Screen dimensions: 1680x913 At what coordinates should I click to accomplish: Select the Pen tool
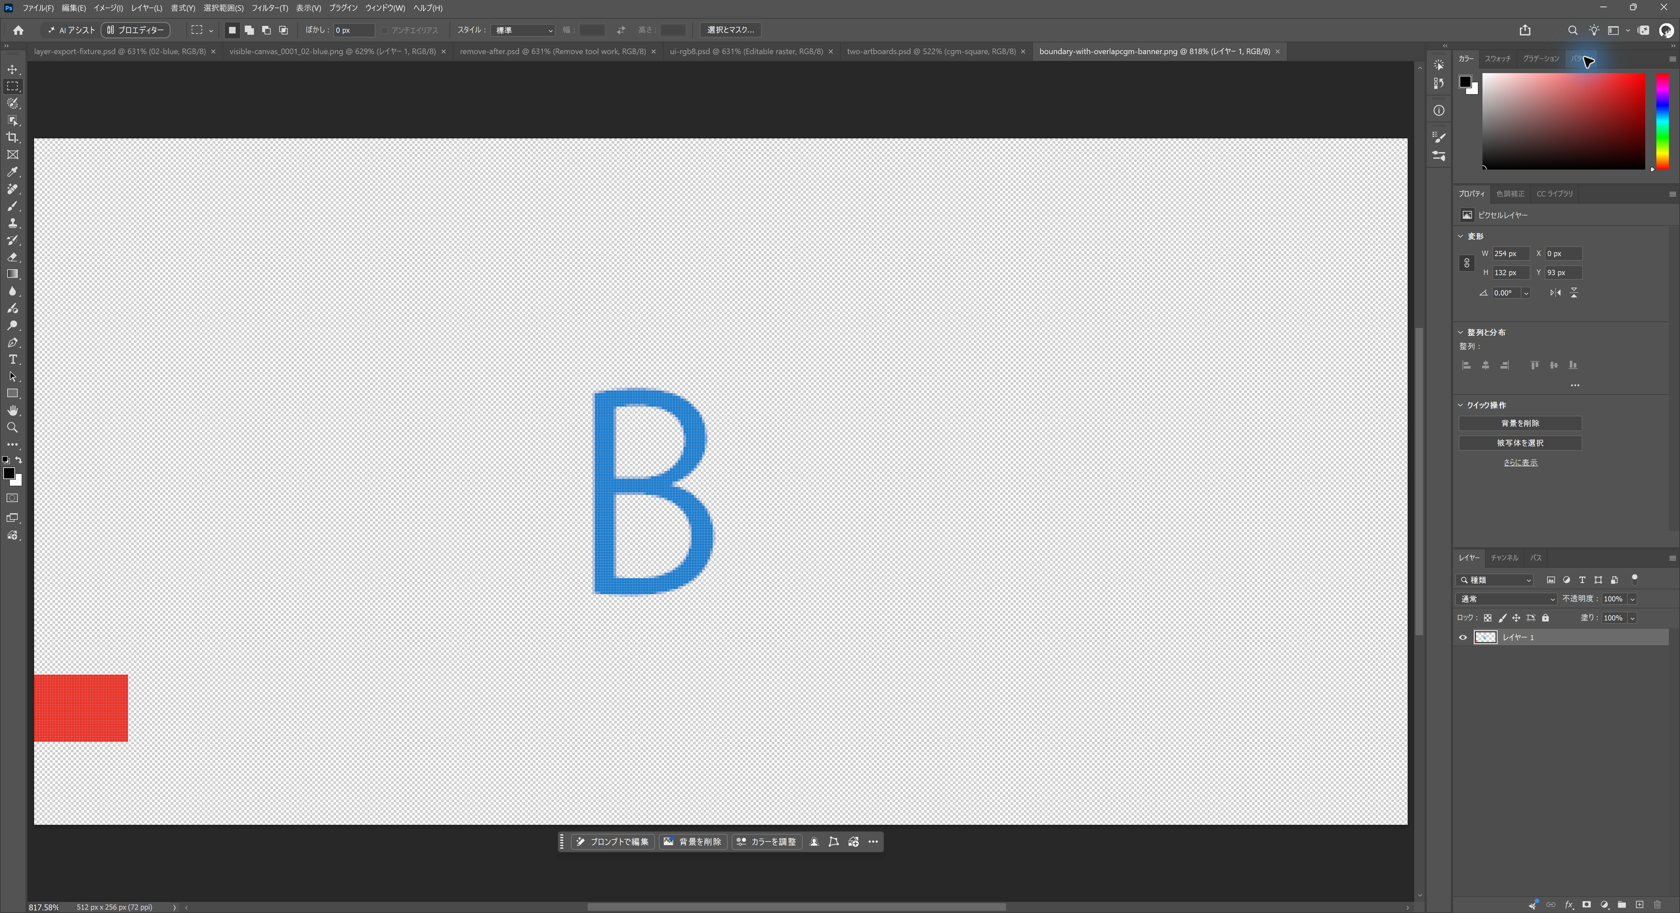12,343
